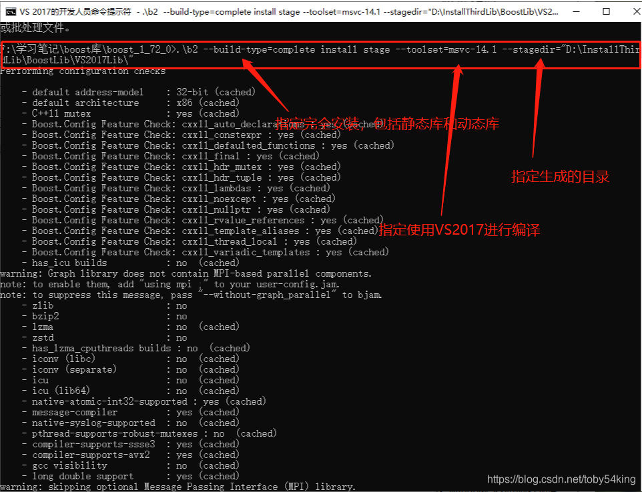Image resolution: width=642 pixels, height=492 pixels.
Task: Click the 'compiler-supports-avx2' line
Action: point(131,455)
